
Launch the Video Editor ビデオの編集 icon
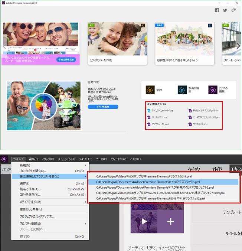coord(213,90)
